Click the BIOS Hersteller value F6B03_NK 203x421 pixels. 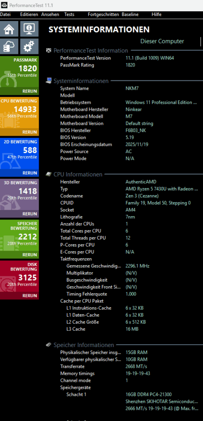click(x=136, y=131)
